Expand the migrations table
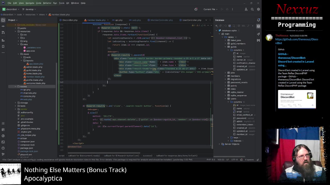The image size is (330, 185). (225, 79)
